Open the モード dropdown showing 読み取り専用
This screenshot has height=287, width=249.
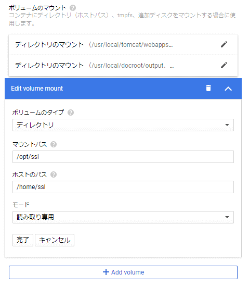(x=123, y=217)
